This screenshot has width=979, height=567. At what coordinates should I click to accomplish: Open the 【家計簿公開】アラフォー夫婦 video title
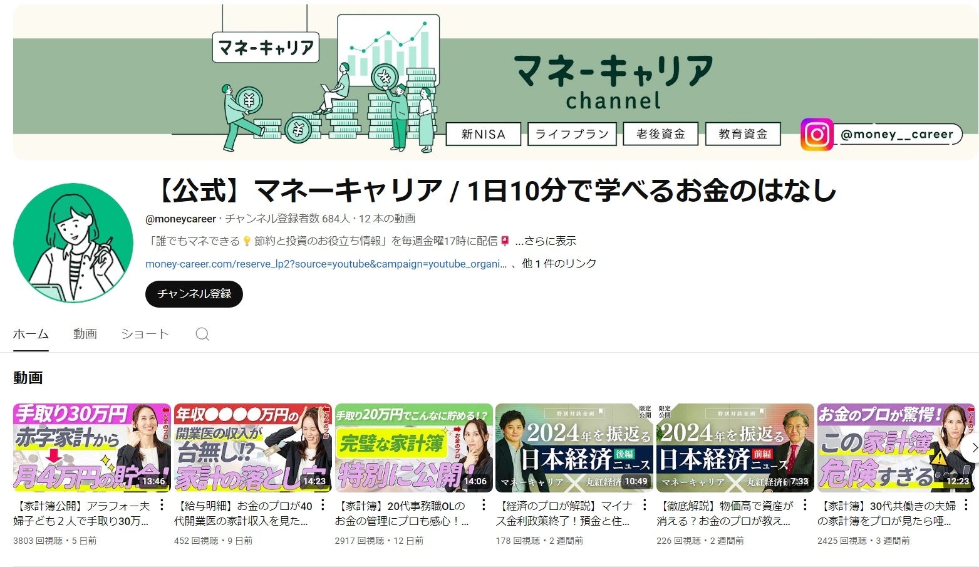coord(82,513)
